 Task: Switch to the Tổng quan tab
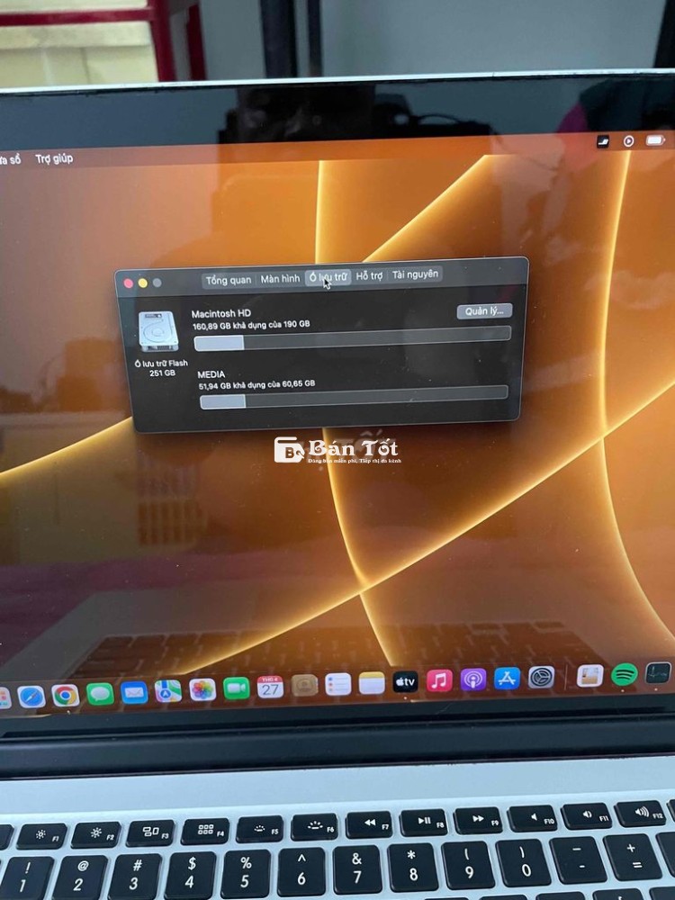pyautogui.click(x=229, y=280)
